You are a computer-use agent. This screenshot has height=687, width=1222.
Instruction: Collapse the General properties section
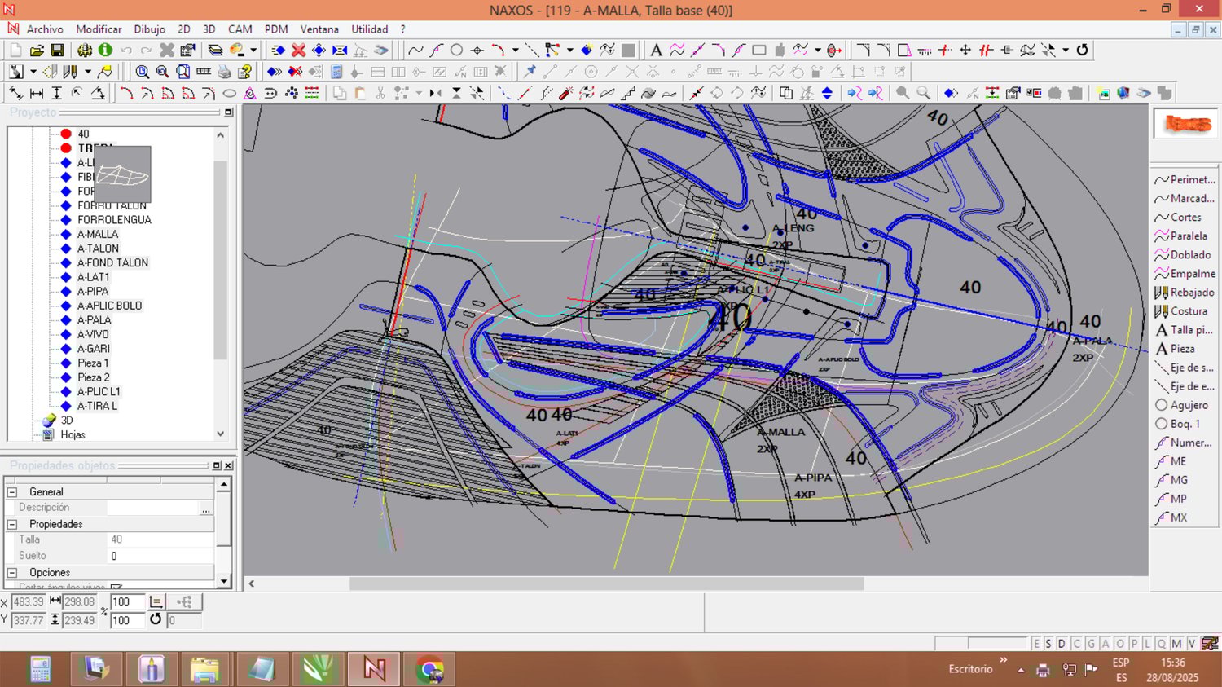12,492
